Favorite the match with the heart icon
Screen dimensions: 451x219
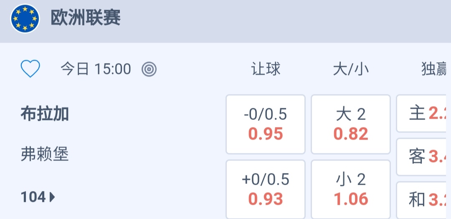(x=30, y=69)
